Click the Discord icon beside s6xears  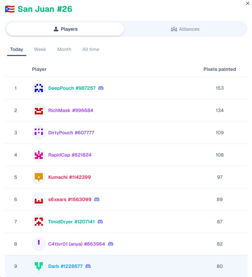(x=97, y=199)
